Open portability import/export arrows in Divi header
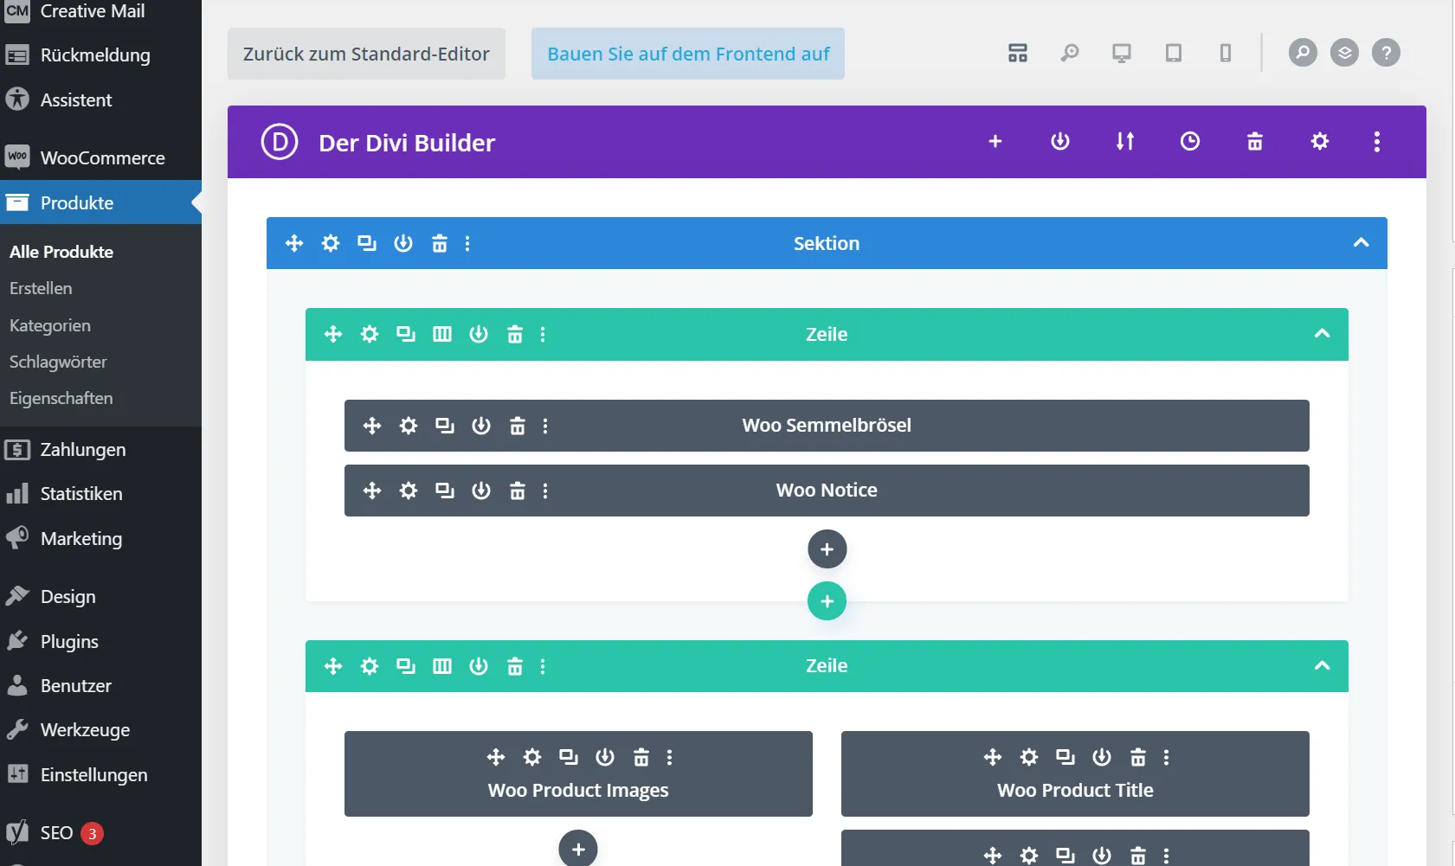1455x866 pixels. [x=1125, y=141]
